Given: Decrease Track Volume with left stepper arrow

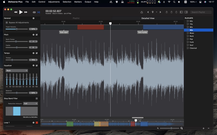Looking at the screenshot, I should coord(30,29).
